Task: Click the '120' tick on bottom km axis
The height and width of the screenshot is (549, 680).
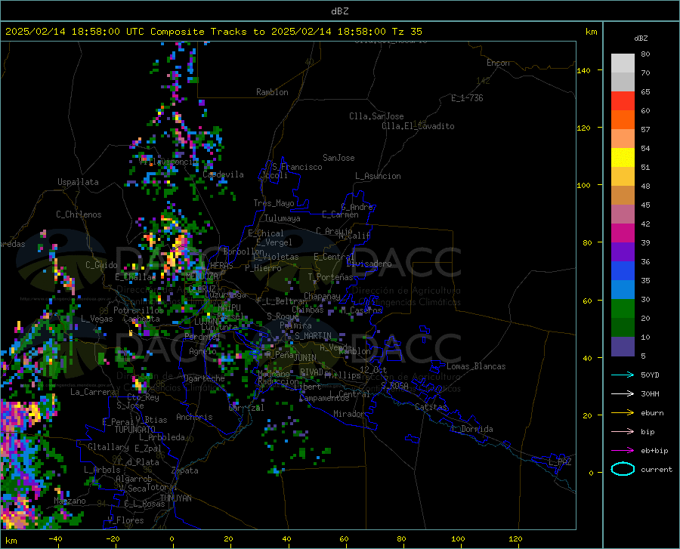Action: [515, 538]
